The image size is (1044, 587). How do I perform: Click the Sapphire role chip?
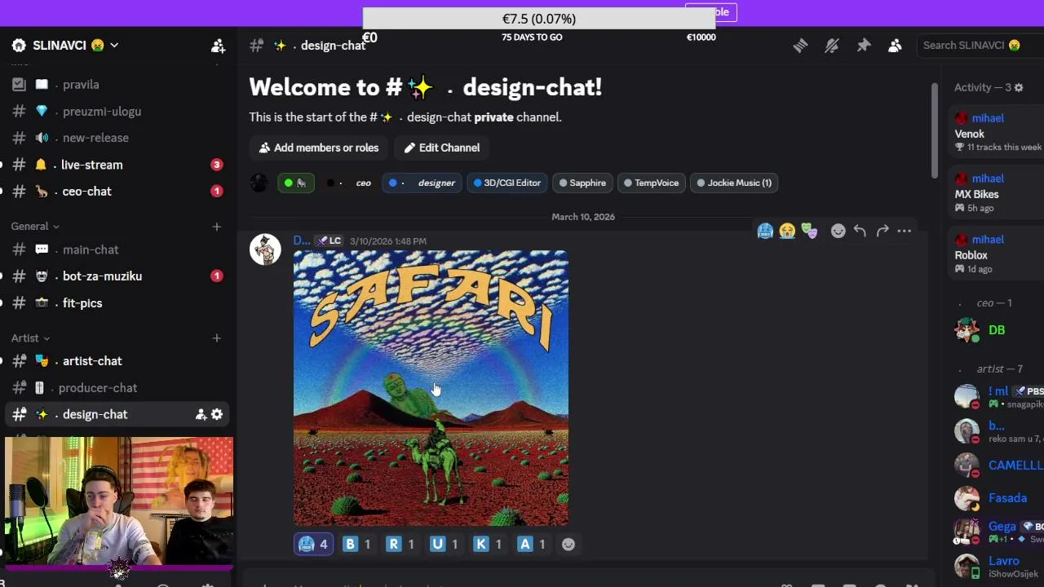point(582,183)
